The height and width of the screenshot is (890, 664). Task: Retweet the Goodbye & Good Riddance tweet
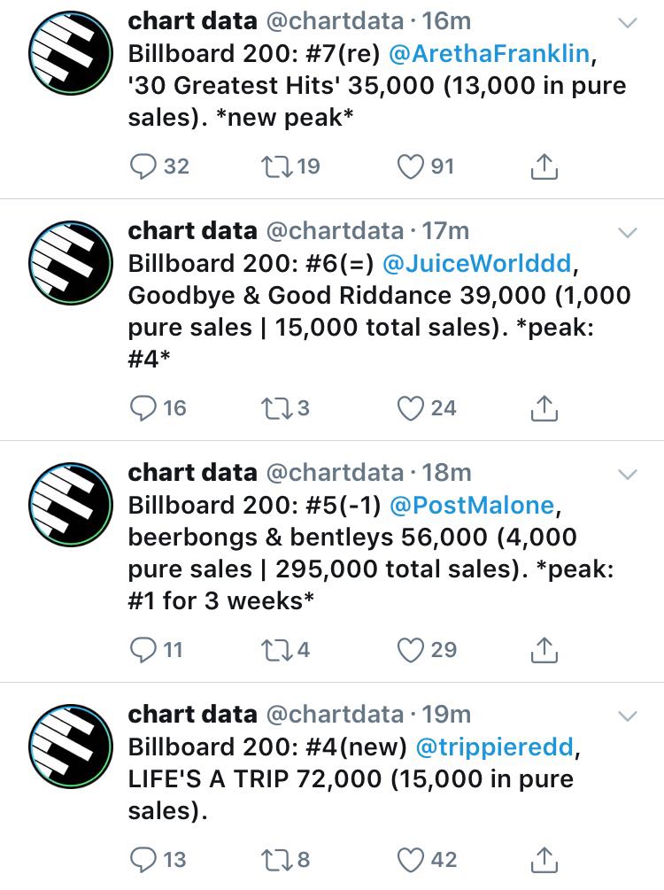tap(274, 407)
